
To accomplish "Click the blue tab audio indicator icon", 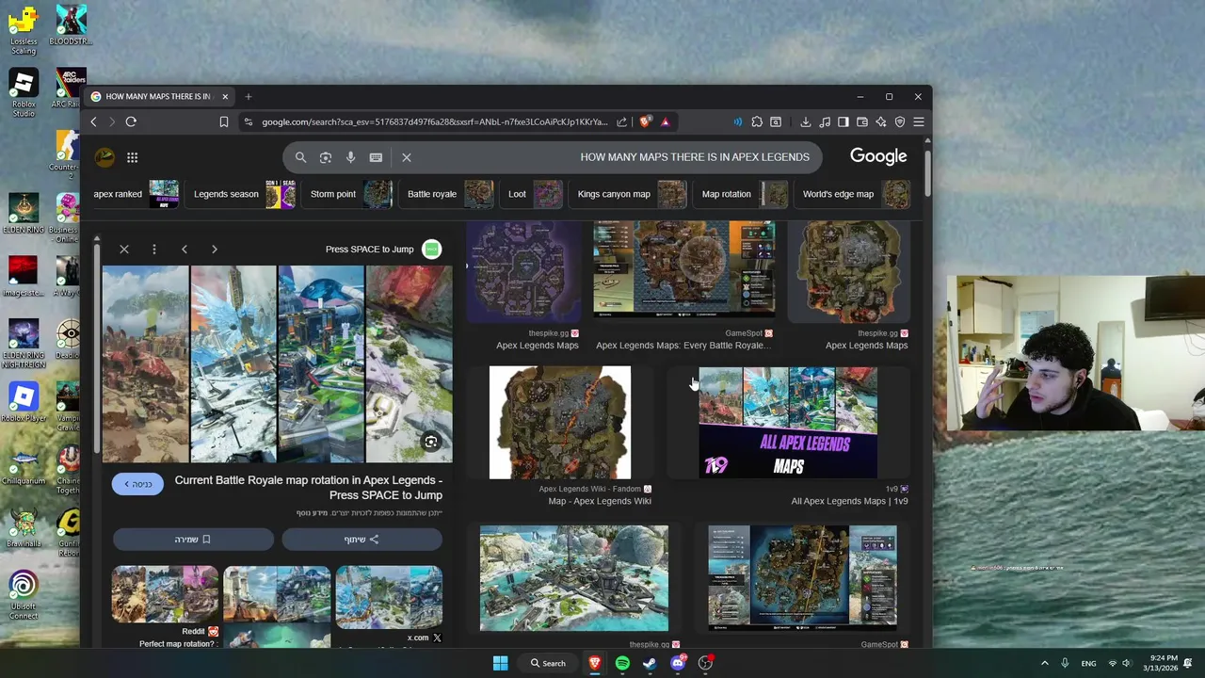I will [737, 121].
